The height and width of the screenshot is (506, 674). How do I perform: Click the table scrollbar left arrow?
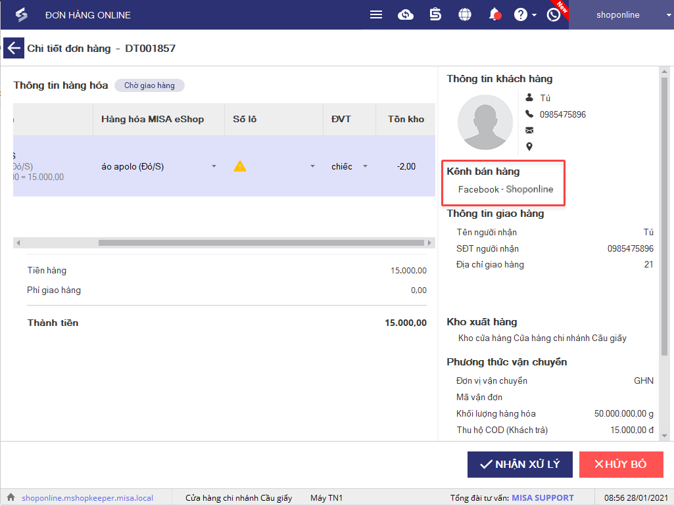pos(18,242)
